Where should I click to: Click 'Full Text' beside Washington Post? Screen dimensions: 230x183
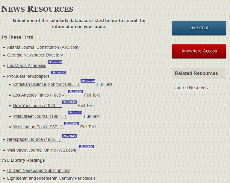(88, 127)
